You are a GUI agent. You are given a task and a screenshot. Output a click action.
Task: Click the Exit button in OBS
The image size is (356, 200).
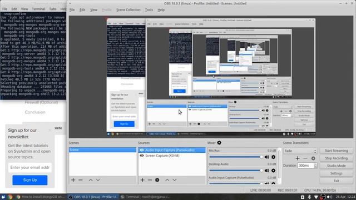pyautogui.click(x=336, y=181)
